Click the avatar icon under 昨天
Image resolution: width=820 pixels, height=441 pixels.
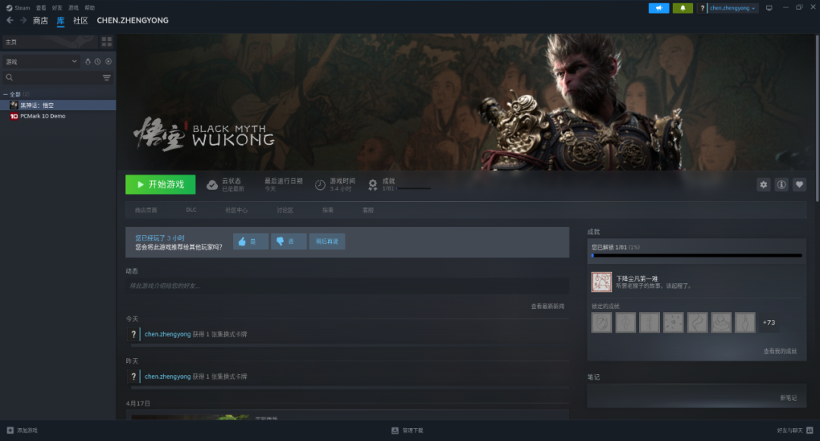tap(134, 376)
